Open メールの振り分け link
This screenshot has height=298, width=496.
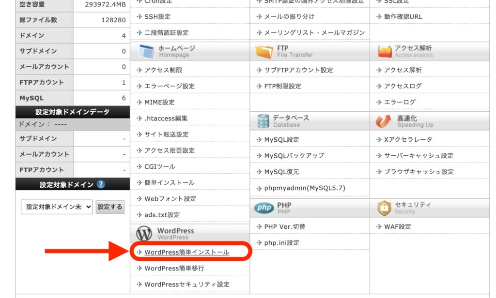tap(290, 17)
